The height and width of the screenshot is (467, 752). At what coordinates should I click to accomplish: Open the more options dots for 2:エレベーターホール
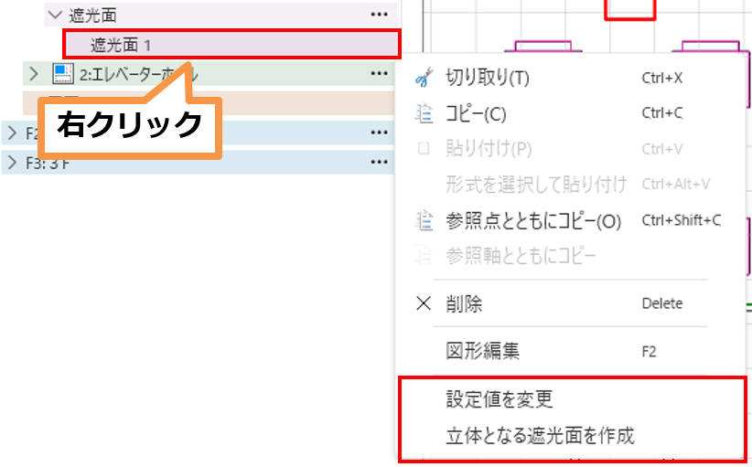[x=380, y=73]
